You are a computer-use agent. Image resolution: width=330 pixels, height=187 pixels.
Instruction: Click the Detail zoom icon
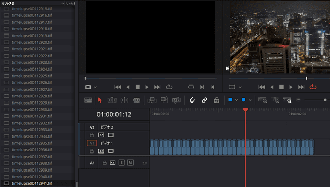pos(275,100)
